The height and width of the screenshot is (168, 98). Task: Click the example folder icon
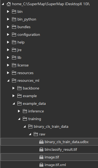tap(19, 96)
